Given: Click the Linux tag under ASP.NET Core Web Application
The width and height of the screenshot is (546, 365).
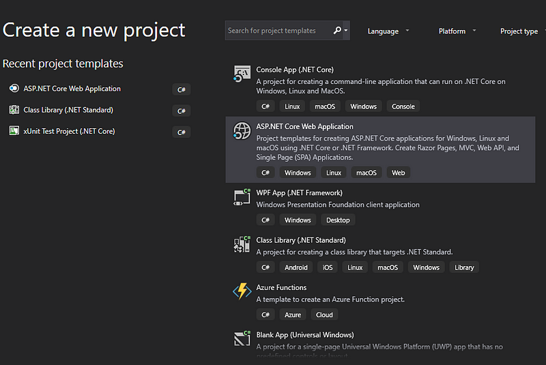Looking at the screenshot, I should click(x=334, y=173).
